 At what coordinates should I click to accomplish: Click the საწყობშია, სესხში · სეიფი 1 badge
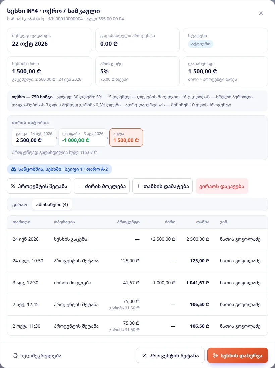[59, 169]
